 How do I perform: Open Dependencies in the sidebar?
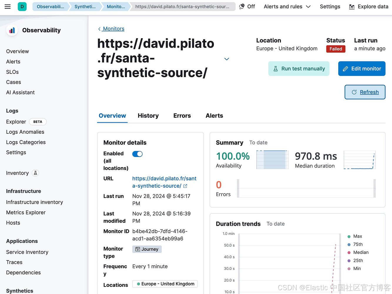(24, 273)
